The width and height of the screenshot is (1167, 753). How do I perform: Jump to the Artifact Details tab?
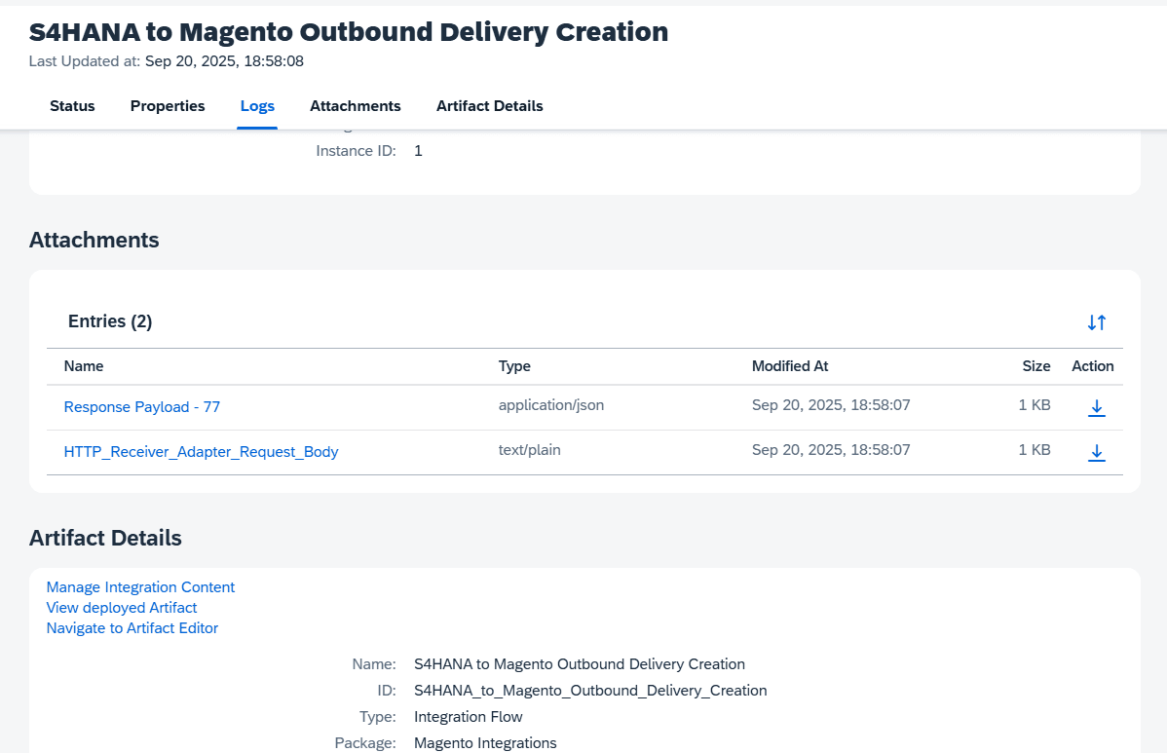pos(489,106)
